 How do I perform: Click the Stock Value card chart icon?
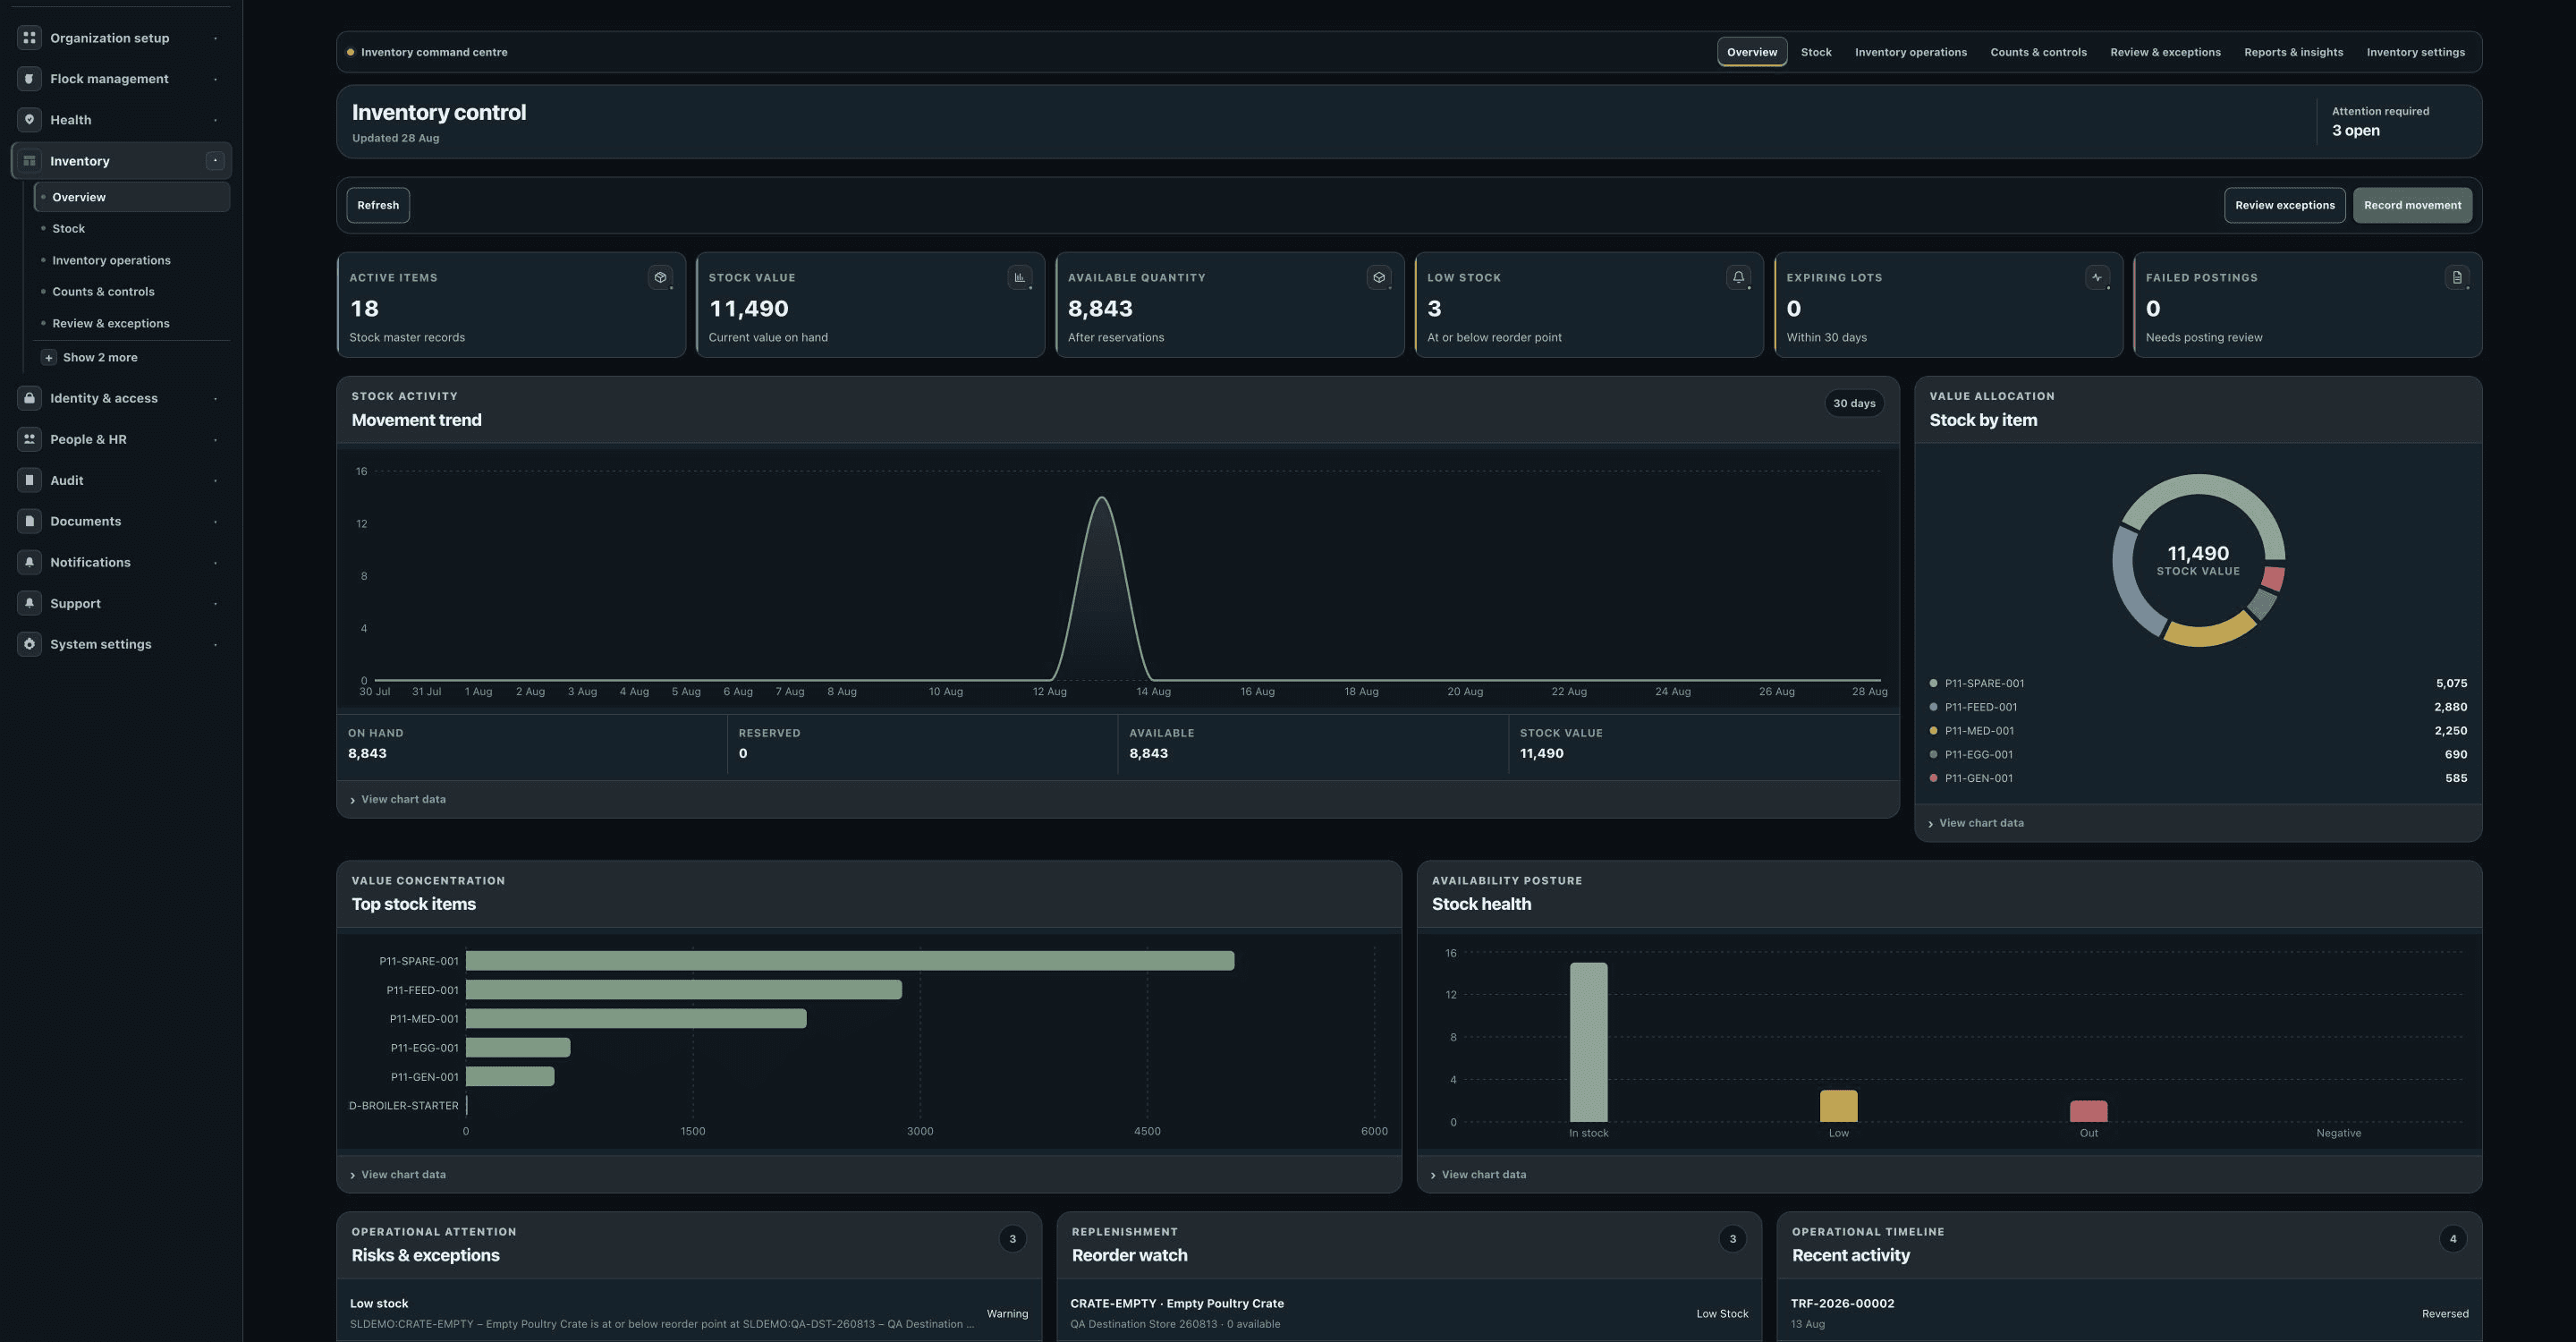[1019, 278]
